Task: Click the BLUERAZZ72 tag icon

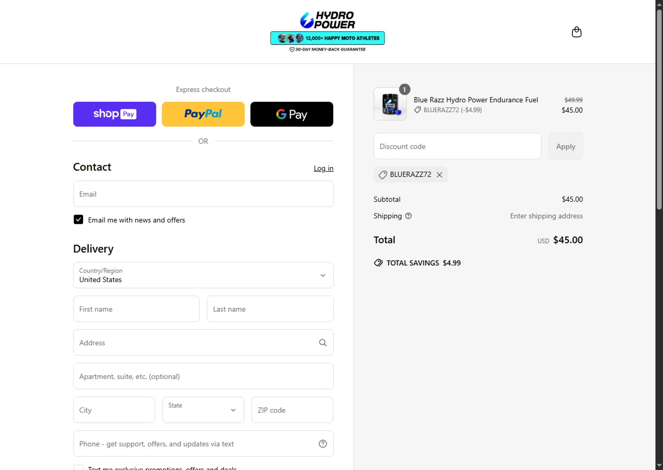Action: pos(383,175)
